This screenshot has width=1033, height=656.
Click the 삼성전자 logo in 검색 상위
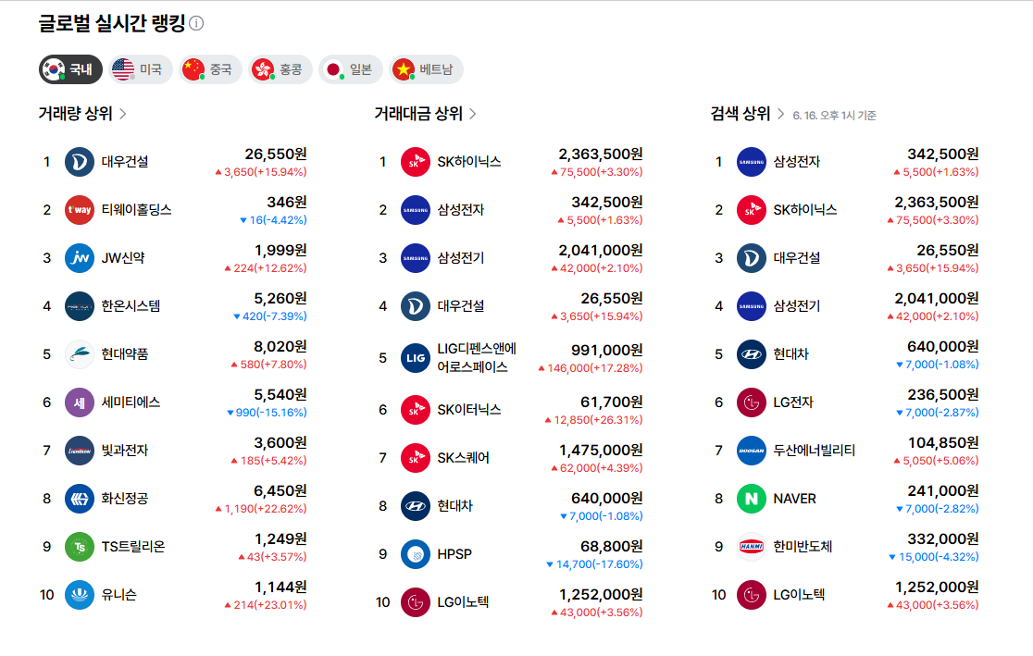click(x=752, y=162)
